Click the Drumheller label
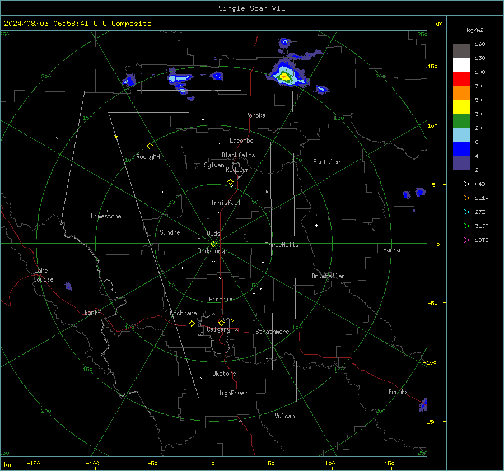 pyautogui.click(x=328, y=276)
